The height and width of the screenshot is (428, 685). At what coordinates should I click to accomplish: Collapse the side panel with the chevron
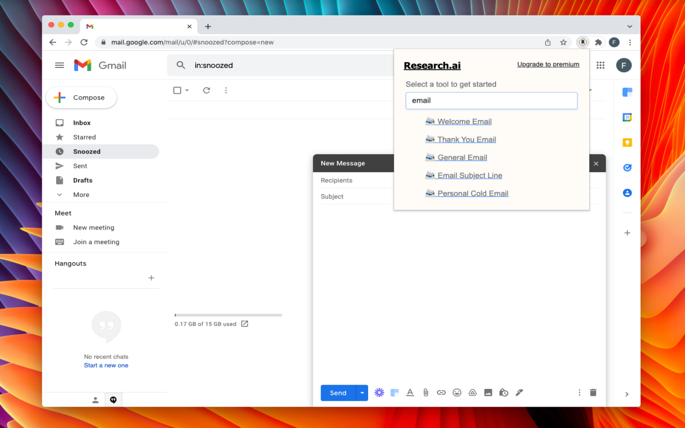coord(627,394)
